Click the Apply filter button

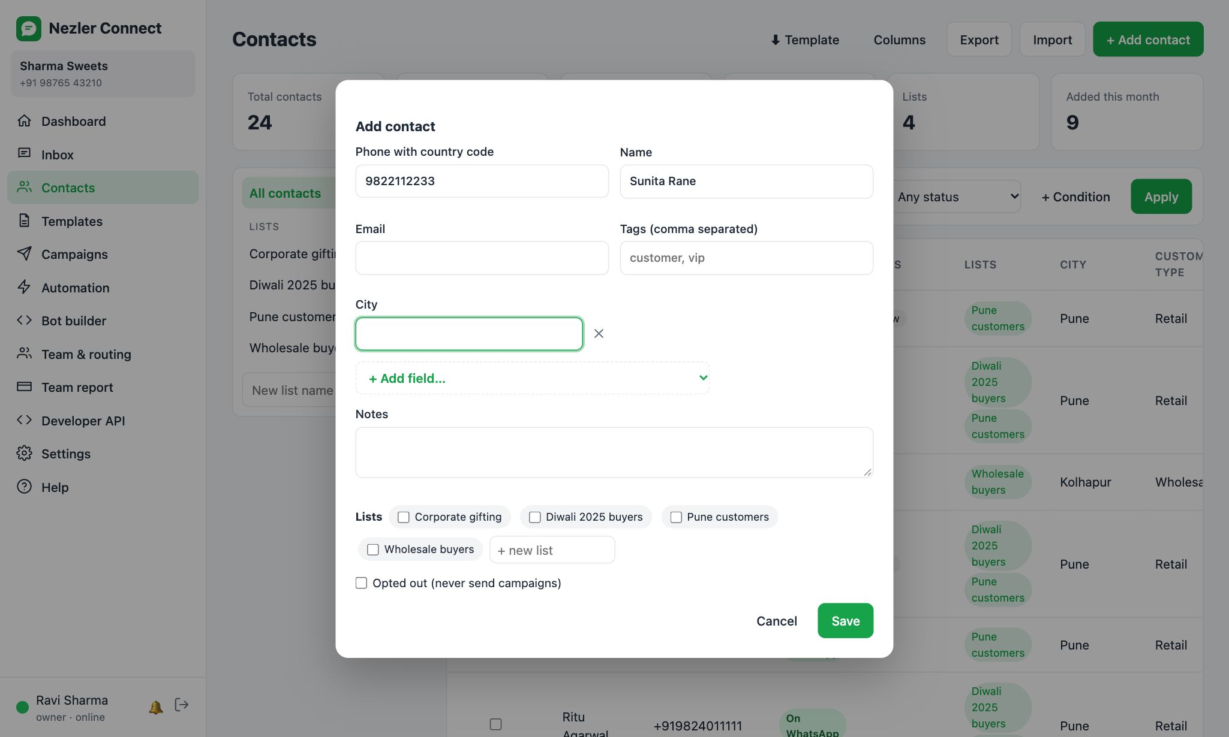point(1161,197)
